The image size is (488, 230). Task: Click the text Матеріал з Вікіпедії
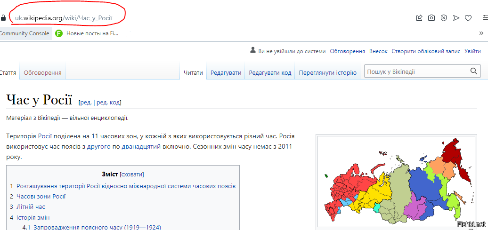click(67, 118)
